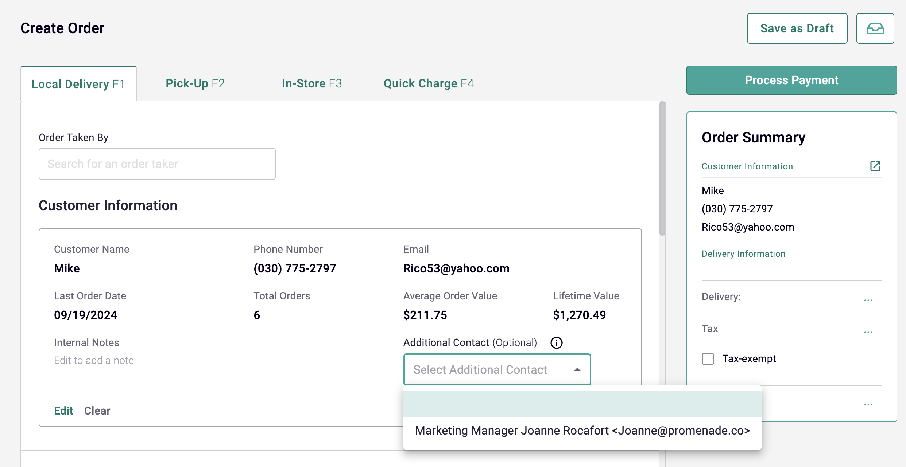The image size is (906, 467).
Task: Click Average Order Value $211.75
Action: coord(425,315)
